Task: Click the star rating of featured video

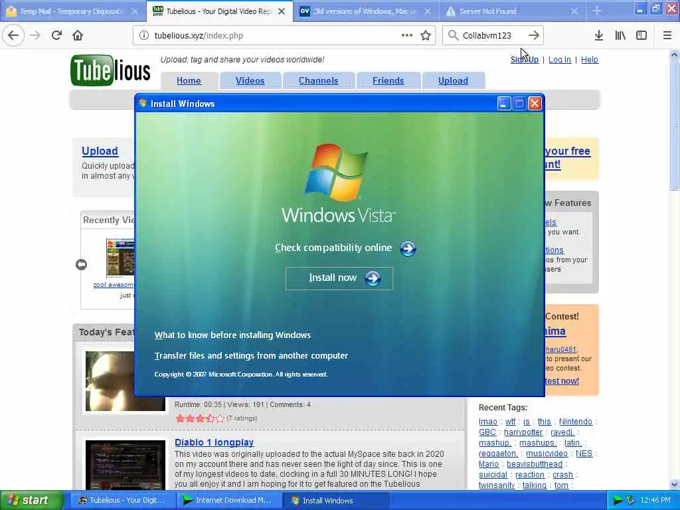Action: (x=199, y=418)
